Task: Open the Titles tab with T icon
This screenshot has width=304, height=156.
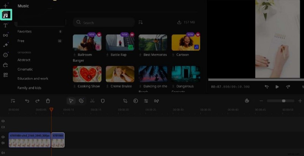Action: [5, 25]
